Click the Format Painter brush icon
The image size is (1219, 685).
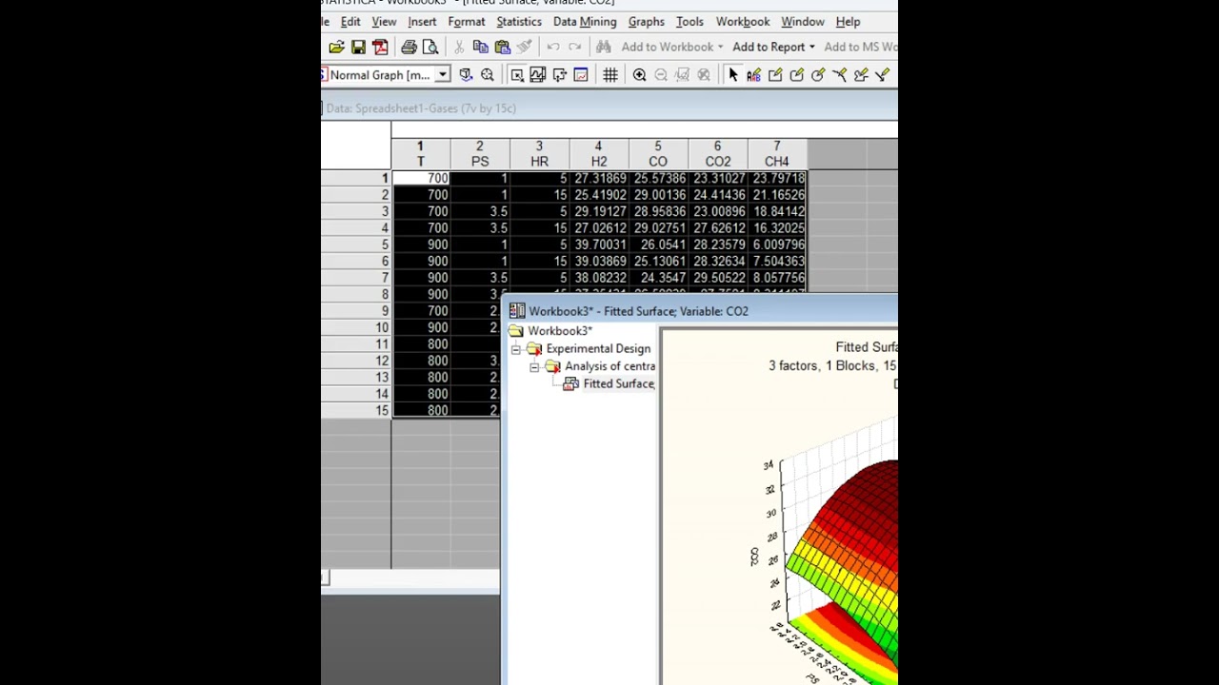(524, 47)
